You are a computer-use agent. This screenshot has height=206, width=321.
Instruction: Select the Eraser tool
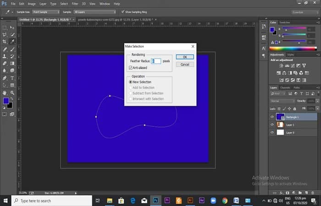coord(5,63)
